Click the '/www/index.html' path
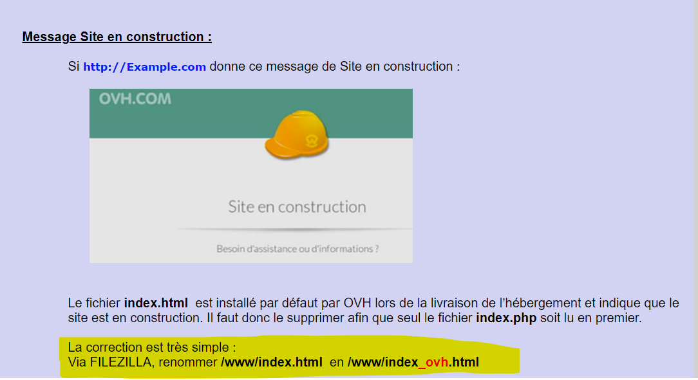The width and height of the screenshot is (698, 380). [x=271, y=363]
